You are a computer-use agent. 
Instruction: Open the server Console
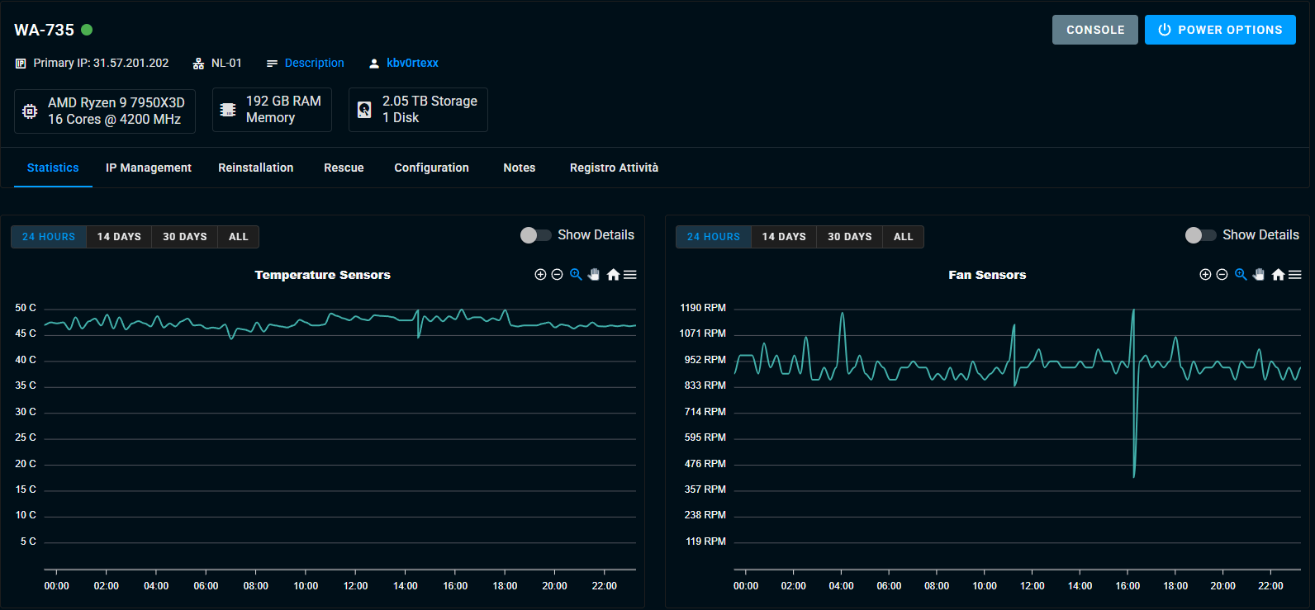coord(1094,30)
